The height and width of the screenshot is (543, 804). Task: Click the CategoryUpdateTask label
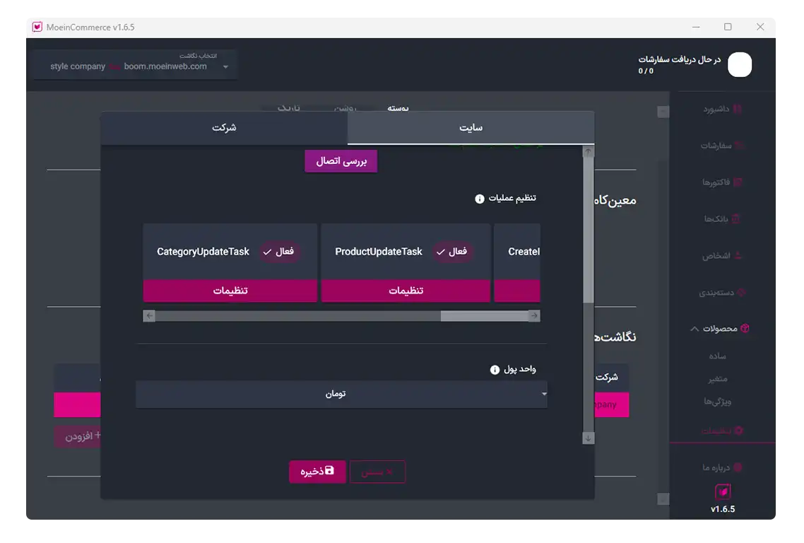click(x=203, y=252)
